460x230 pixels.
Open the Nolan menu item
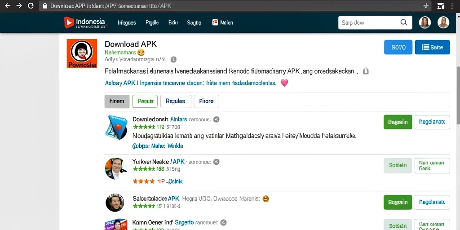pyautogui.click(x=223, y=22)
